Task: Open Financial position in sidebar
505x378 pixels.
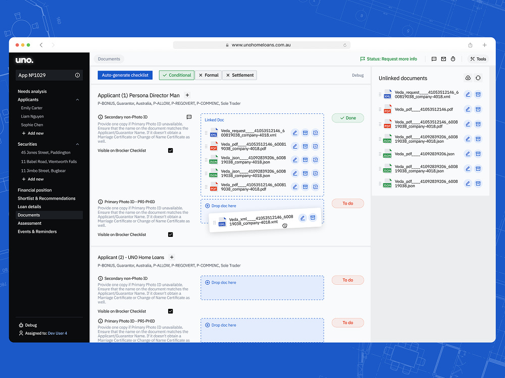Action: [x=35, y=190]
